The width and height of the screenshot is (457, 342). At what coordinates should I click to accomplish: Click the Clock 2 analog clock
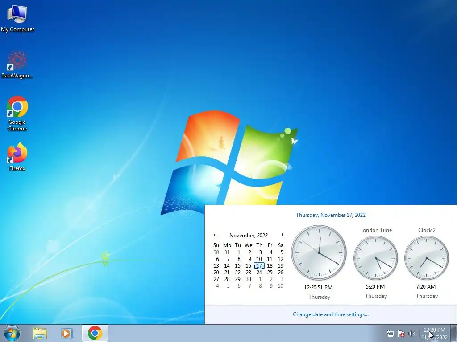[426, 258]
